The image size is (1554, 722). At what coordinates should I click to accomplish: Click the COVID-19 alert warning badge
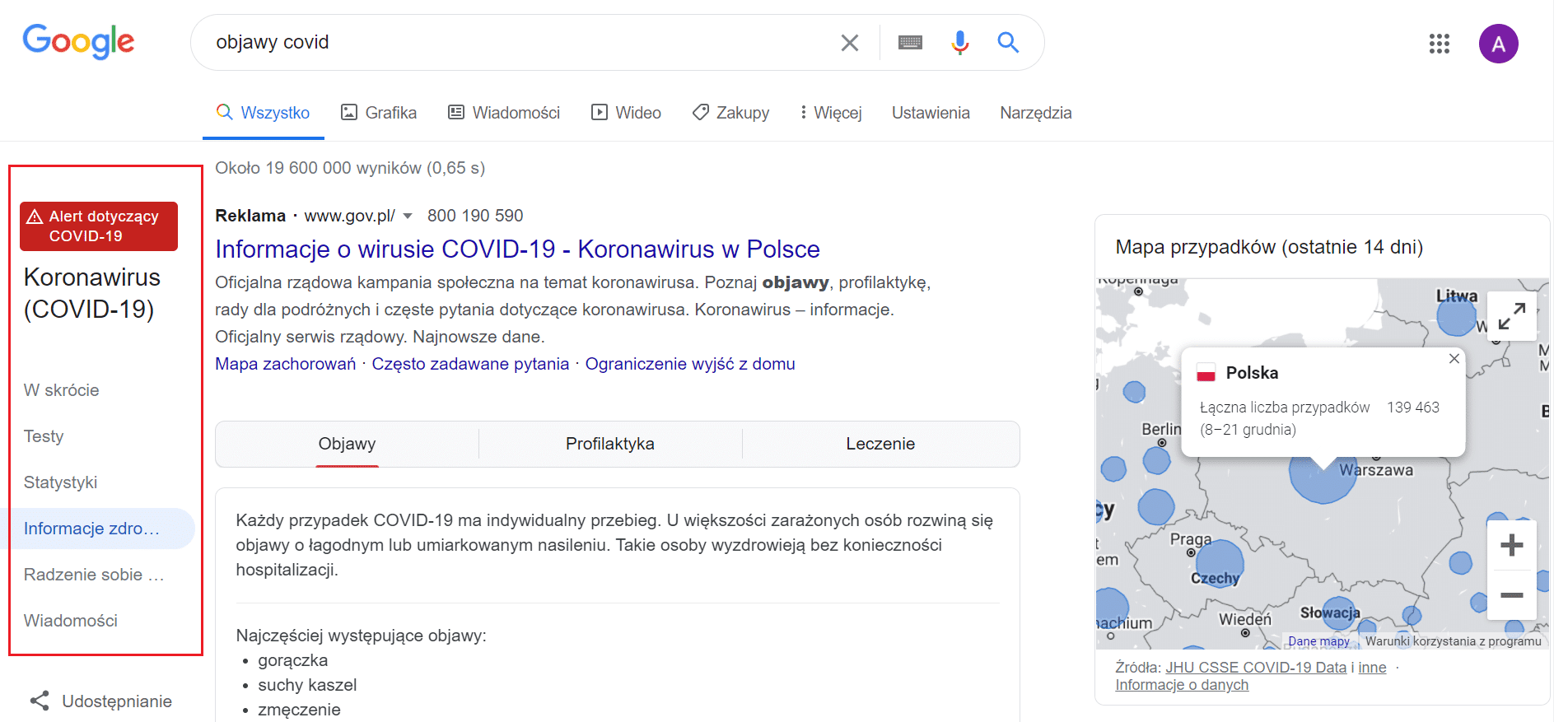[99, 226]
